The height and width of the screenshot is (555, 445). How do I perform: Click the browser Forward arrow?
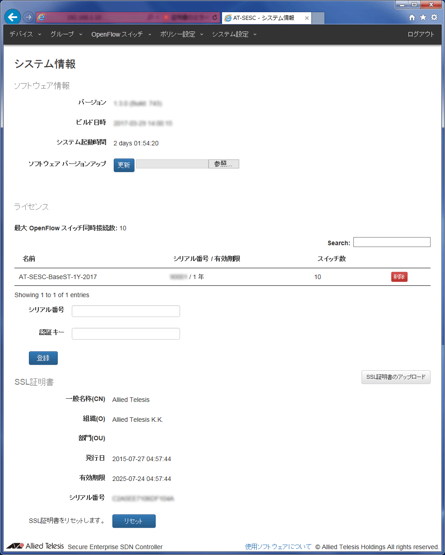(x=28, y=18)
